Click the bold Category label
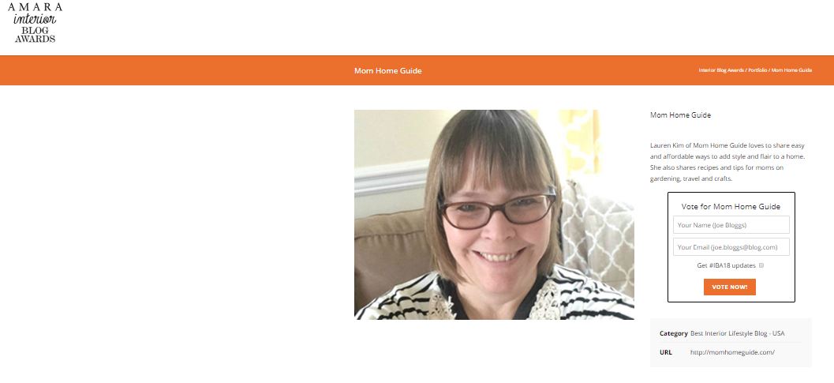This screenshot has width=834, height=383. pos(673,333)
